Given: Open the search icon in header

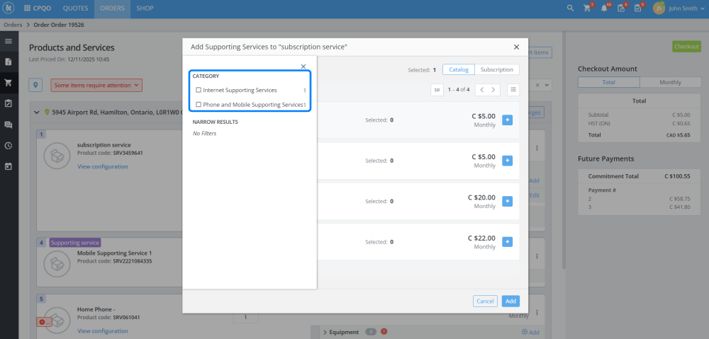Looking at the screenshot, I should point(570,8).
